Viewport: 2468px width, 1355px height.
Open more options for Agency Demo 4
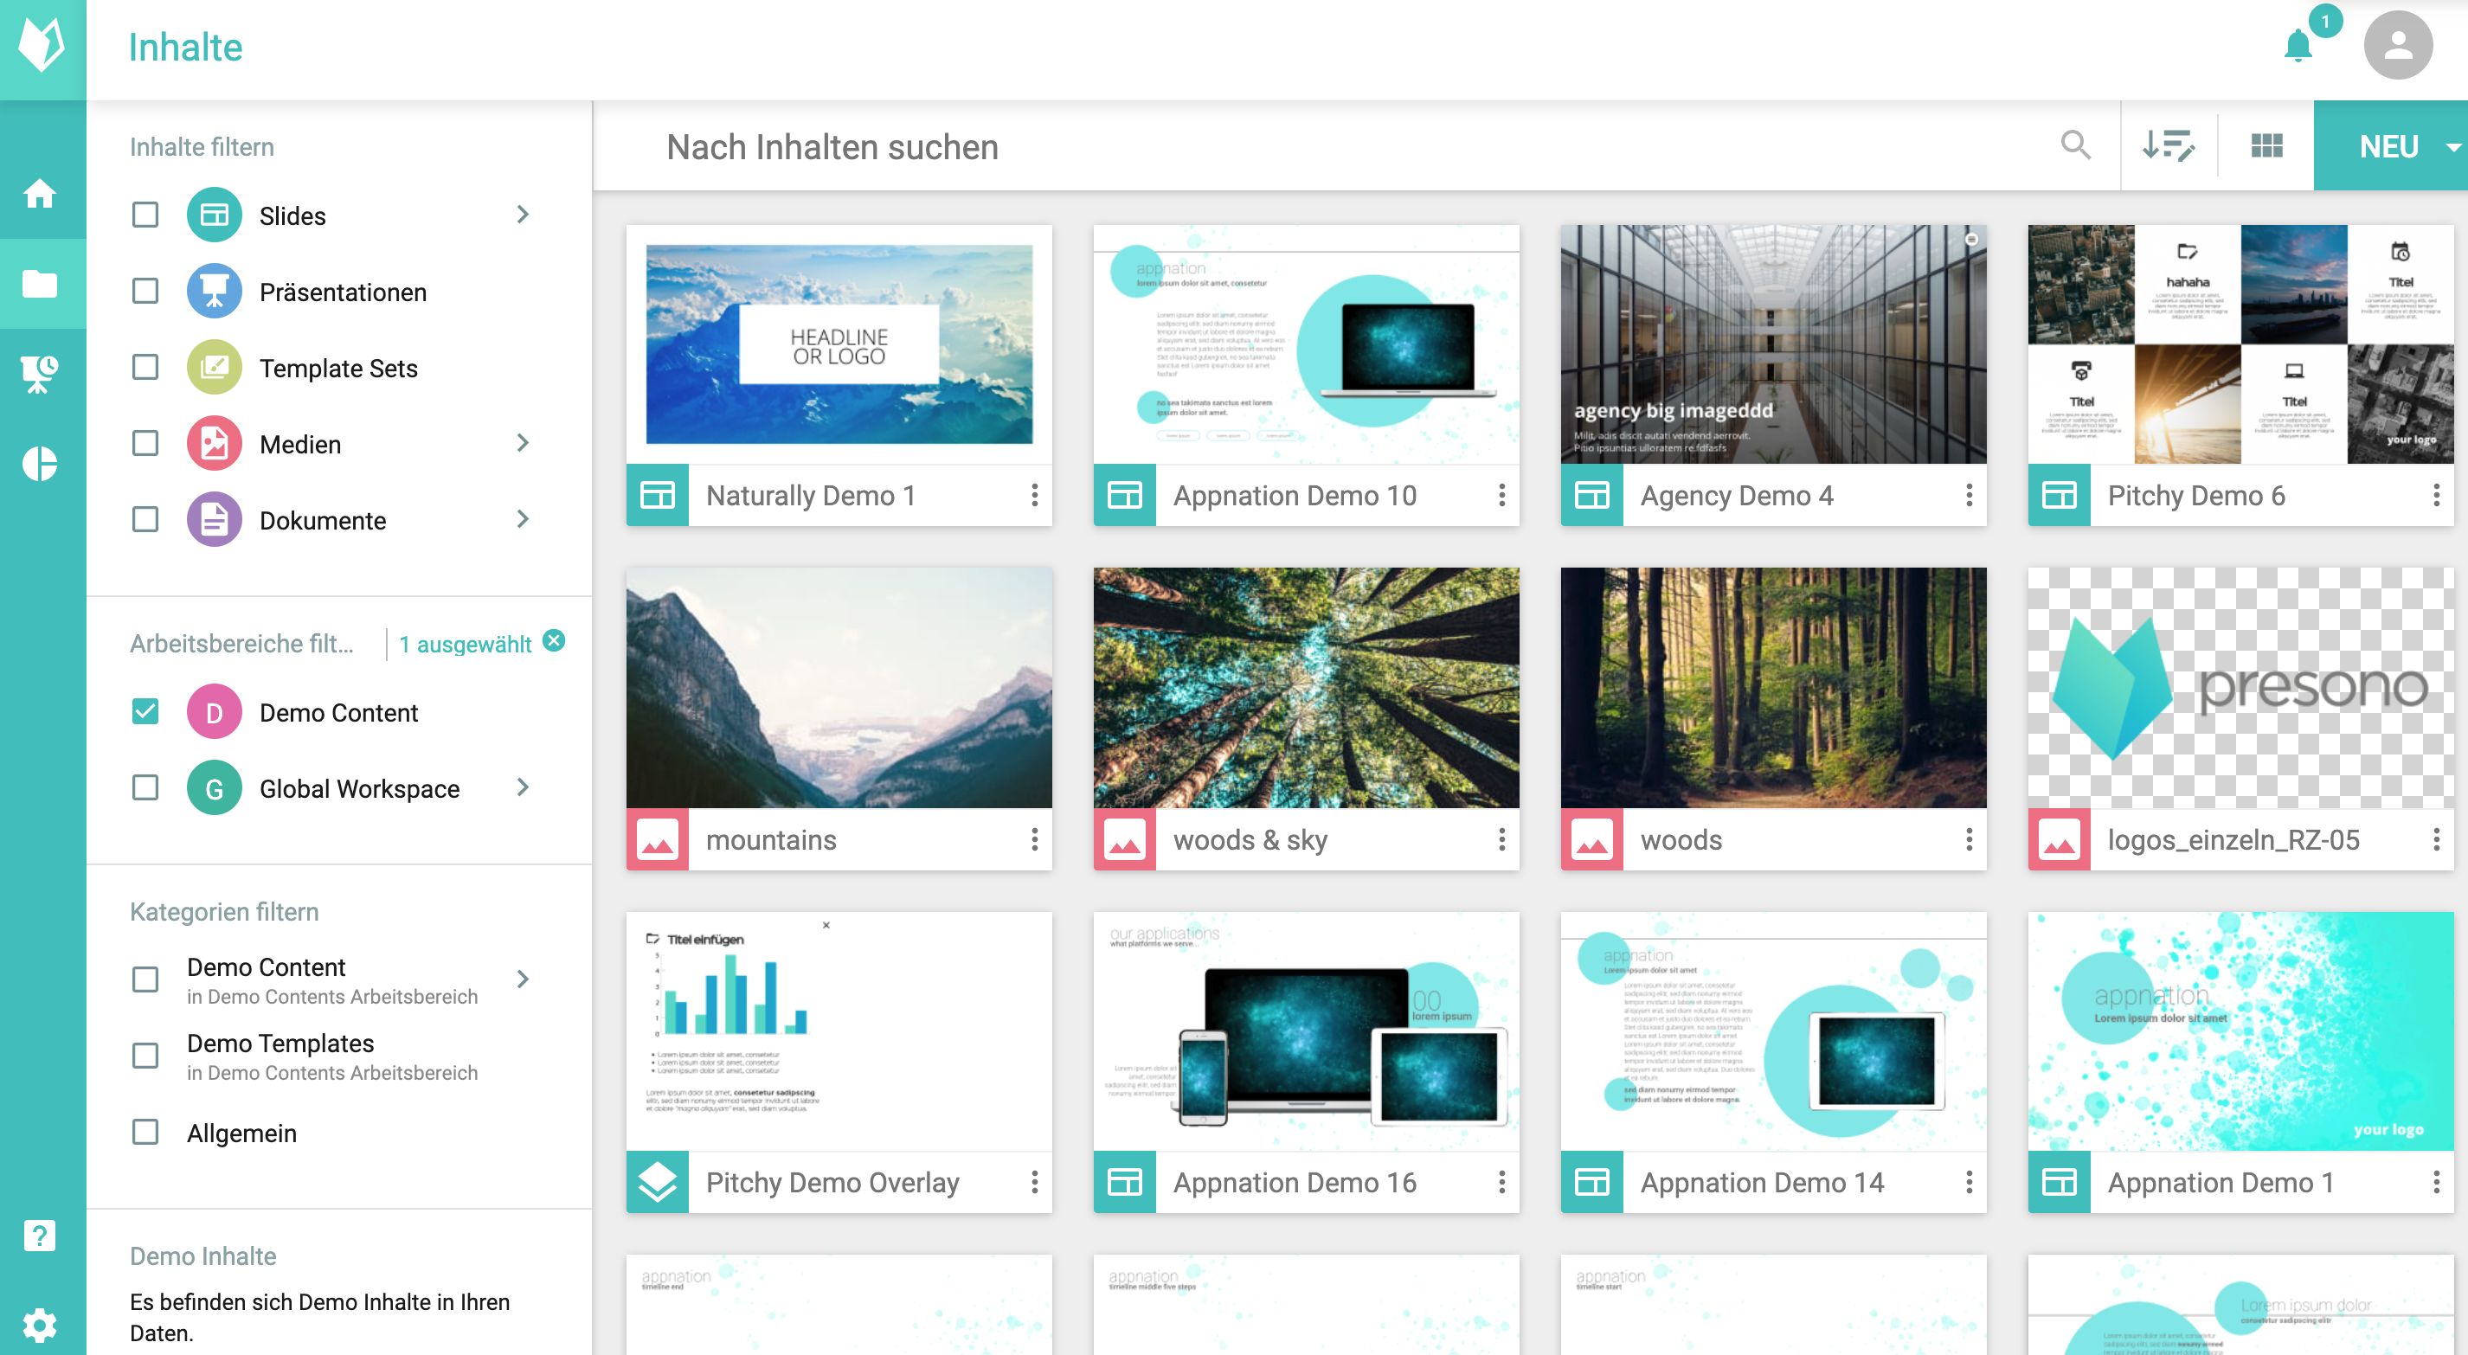click(x=1969, y=496)
